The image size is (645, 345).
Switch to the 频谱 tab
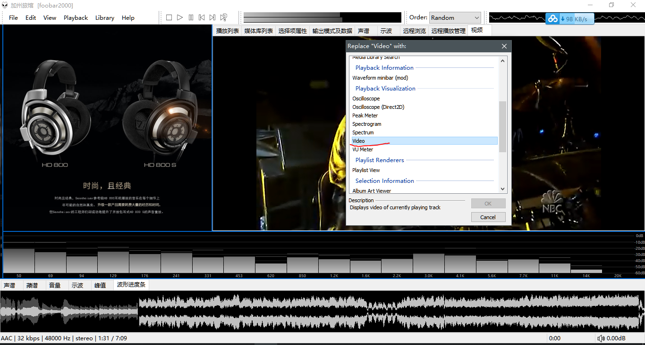pos(32,285)
